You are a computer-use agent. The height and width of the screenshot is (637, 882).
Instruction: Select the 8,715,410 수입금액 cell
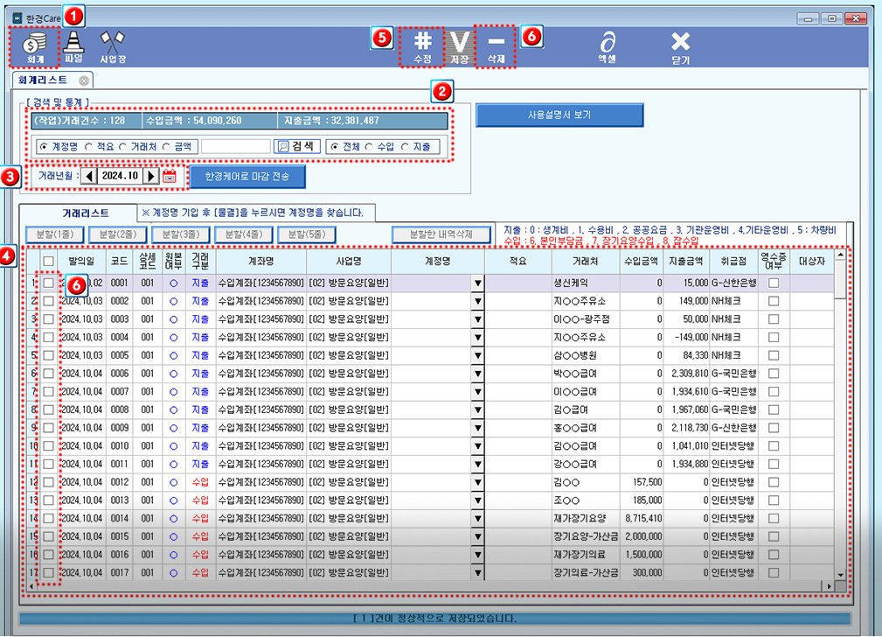tap(641, 518)
